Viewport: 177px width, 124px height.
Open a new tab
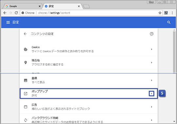[x=87, y=7]
